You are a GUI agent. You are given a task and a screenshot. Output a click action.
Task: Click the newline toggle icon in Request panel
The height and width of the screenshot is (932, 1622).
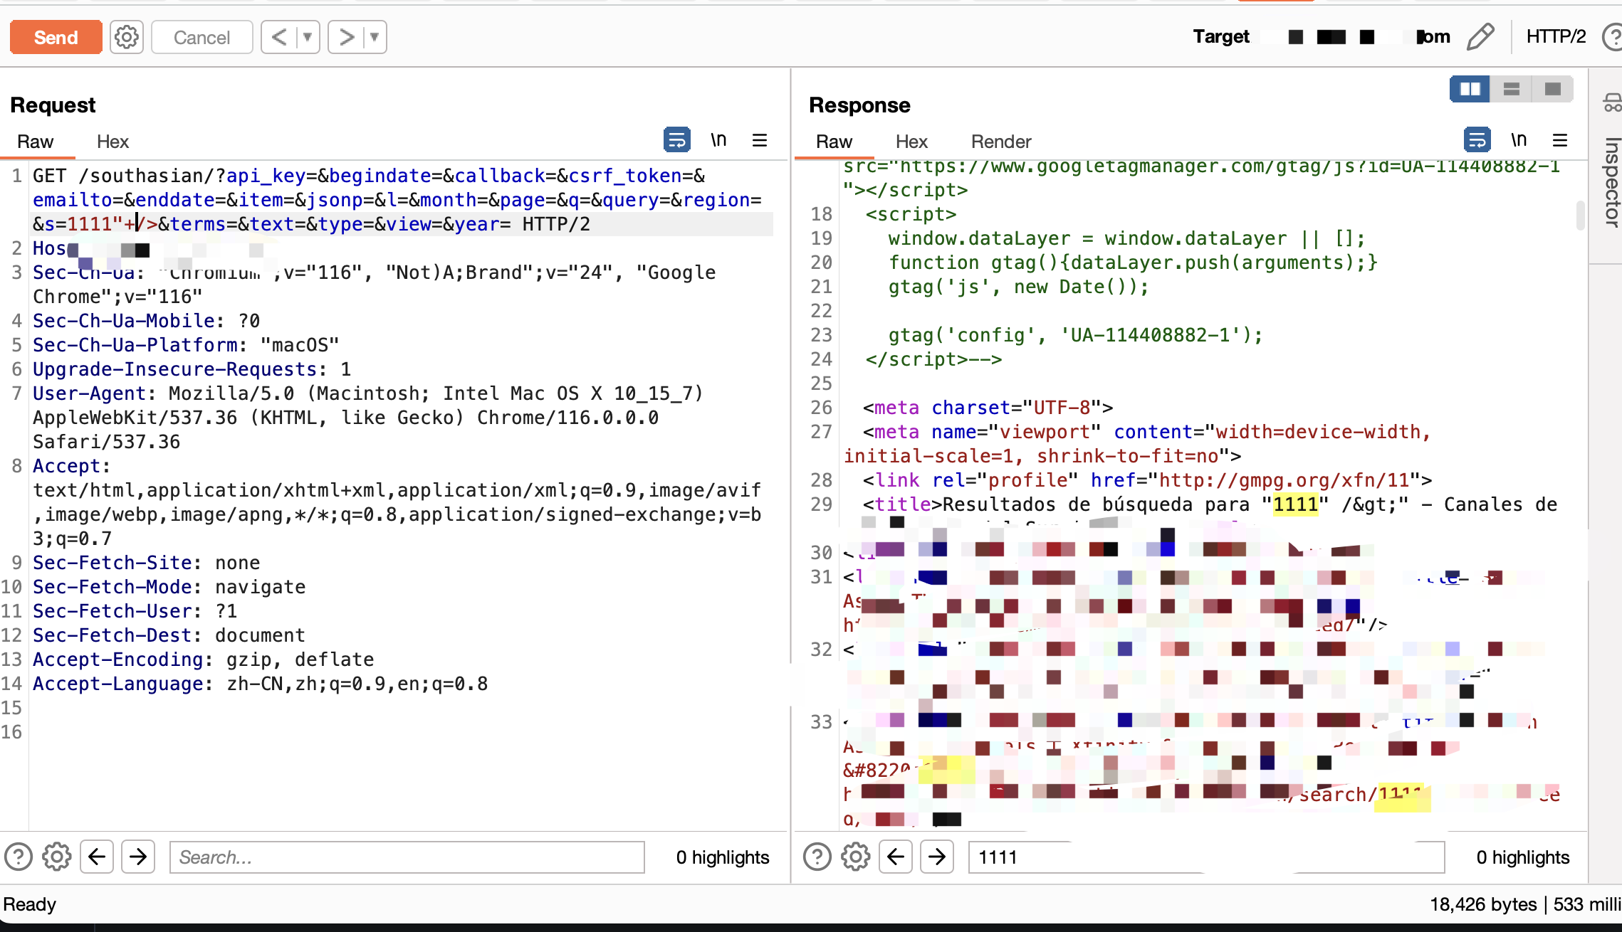718,140
